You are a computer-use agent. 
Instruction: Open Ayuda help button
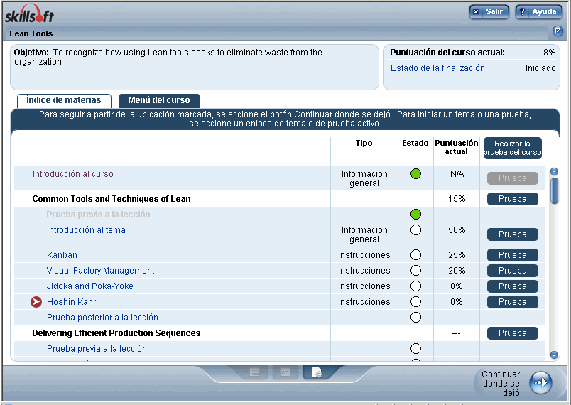click(x=538, y=12)
